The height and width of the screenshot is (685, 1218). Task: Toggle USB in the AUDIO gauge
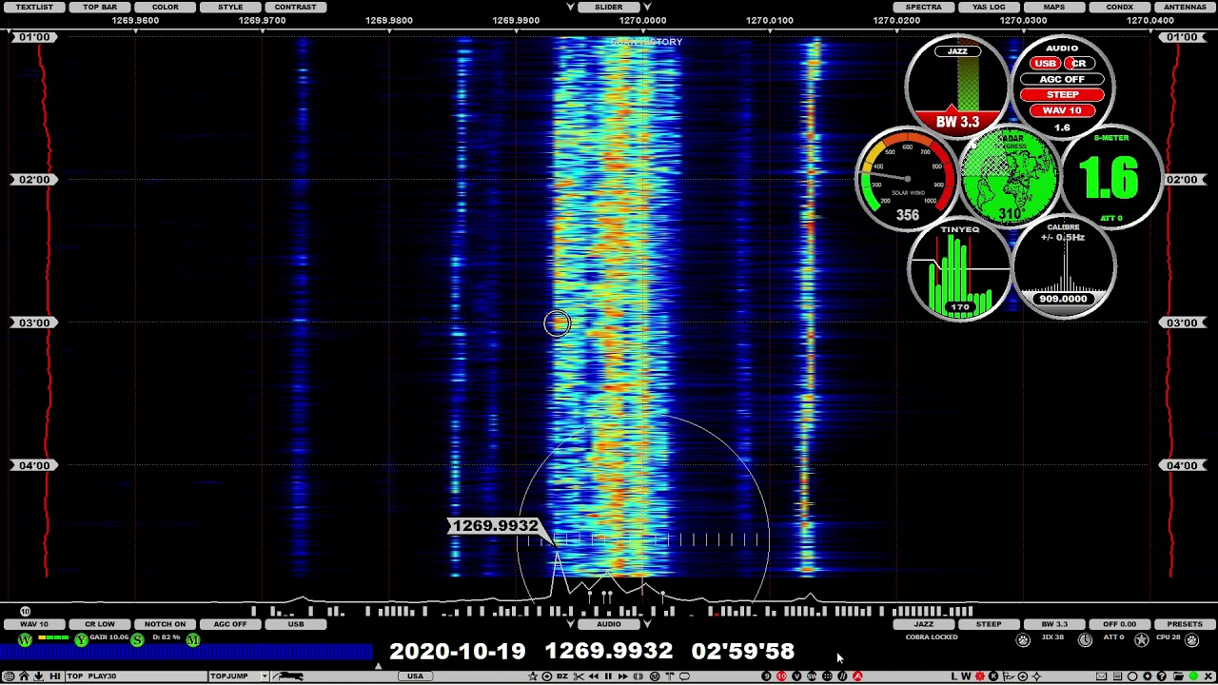point(1044,64)
